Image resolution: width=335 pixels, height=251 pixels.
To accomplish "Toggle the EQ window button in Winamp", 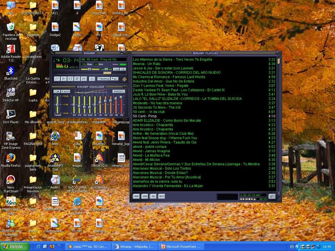I will tap(116, 69).
